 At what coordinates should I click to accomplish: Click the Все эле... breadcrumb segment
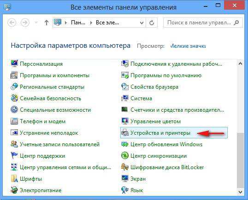(x=107, y=23)
